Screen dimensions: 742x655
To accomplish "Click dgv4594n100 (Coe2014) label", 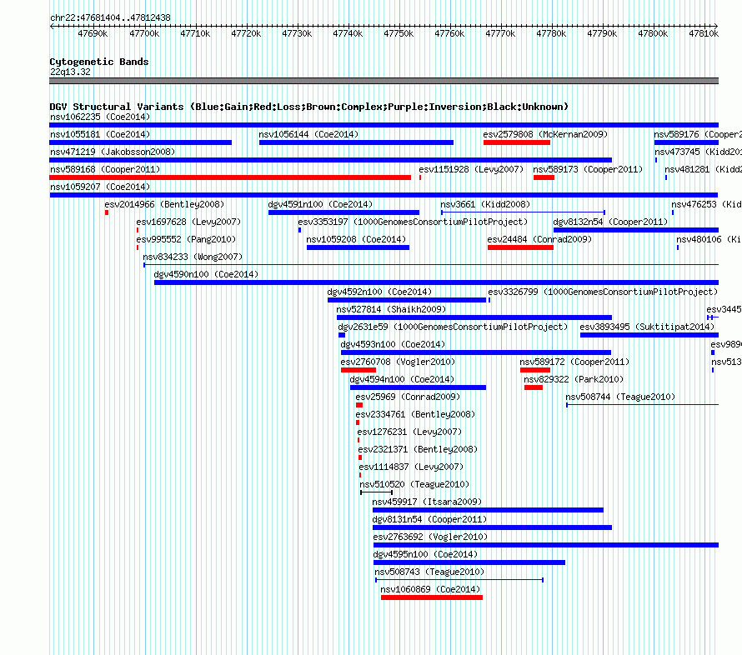I will coord(402,379).
